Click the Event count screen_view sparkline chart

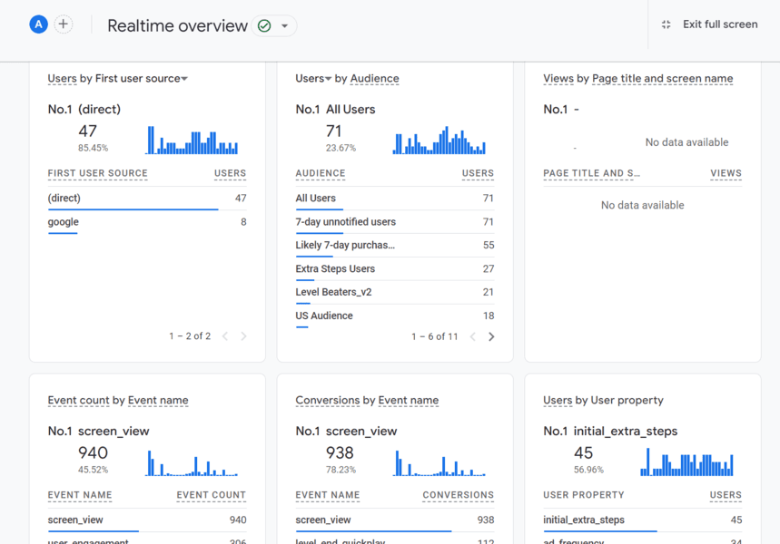[192, 463]
